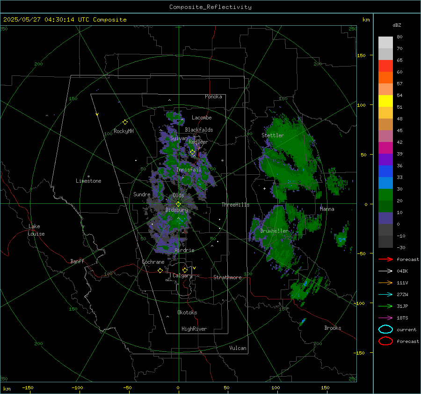Click the Sundre city label
The height and width of the screenshot is (394, 421).
click(142, 194)
